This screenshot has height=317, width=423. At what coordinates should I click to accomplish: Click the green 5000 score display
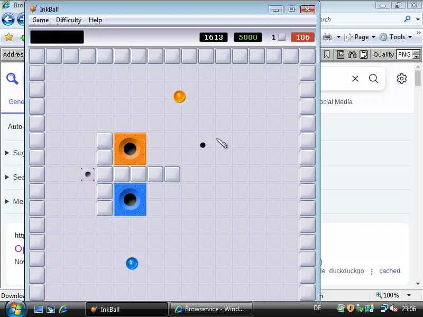click(248, 37)
